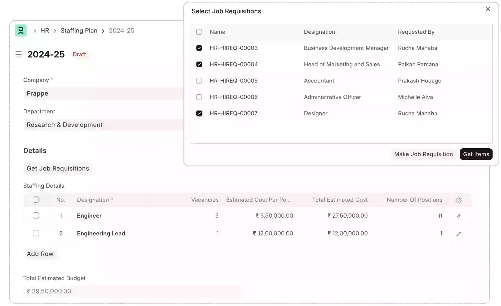Viewport: 501px width, 306px height.
Task: Open the Staffing Plan breadcrumb
Action: 79,30
